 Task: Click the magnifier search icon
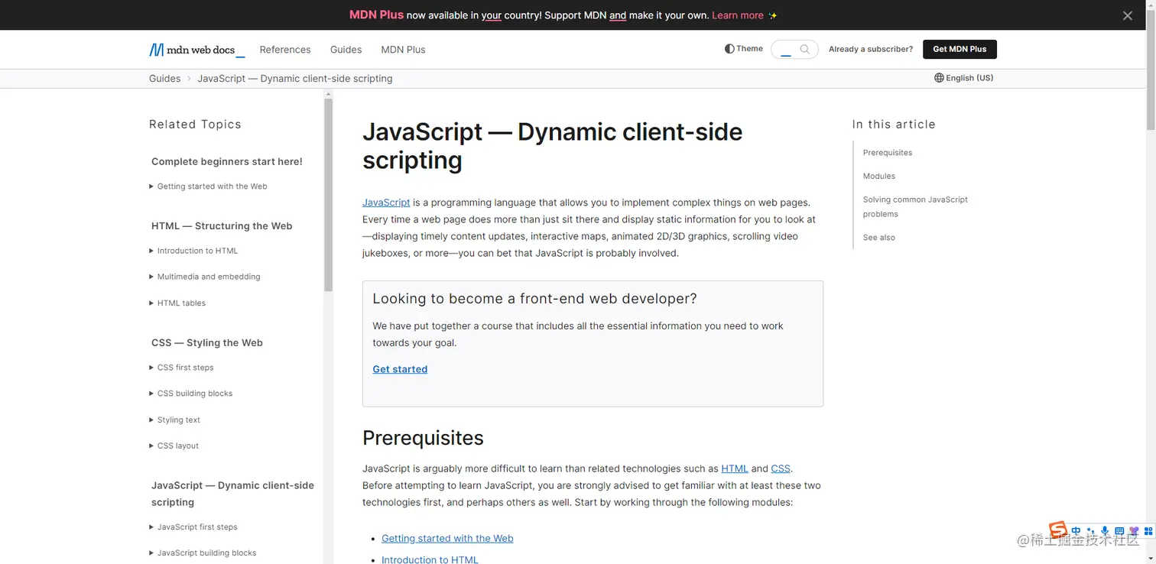point(805,50)
